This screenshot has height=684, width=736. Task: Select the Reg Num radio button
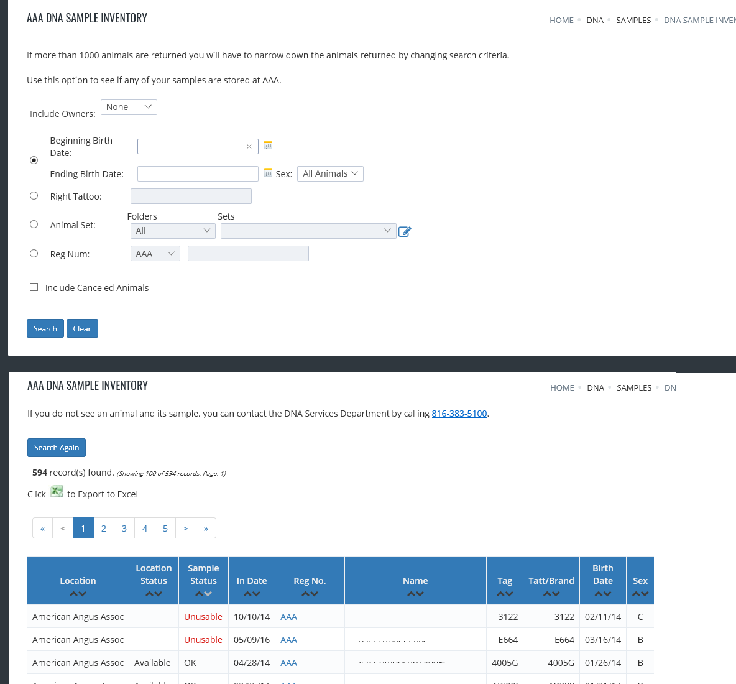(x=34, y=254)
